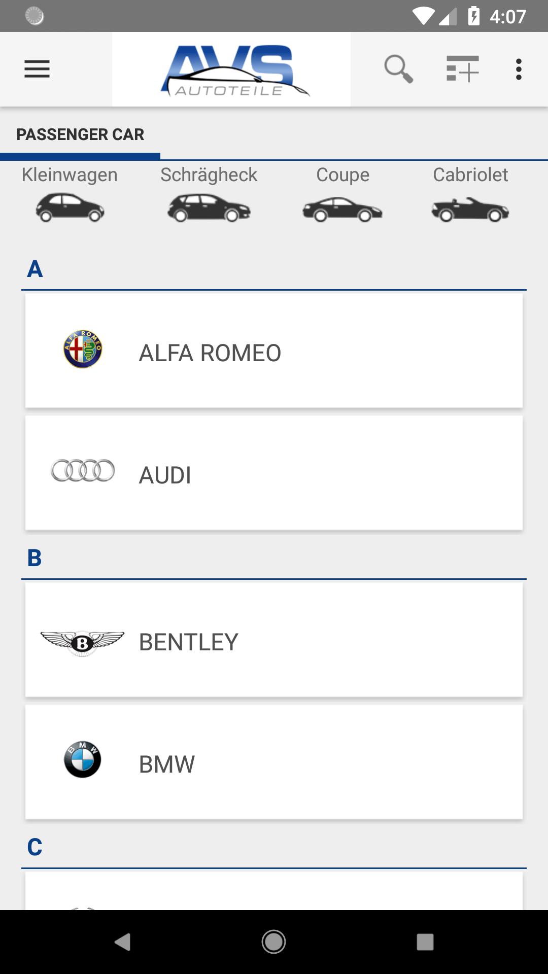The image size is (548, 974).
Task: Tap the Android home circle button
Action: [273, 942]
